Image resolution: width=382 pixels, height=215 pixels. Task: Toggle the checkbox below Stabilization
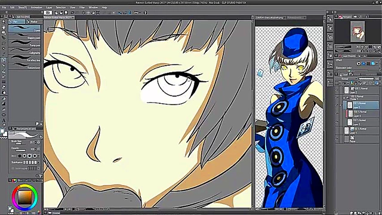pos(13,168)
